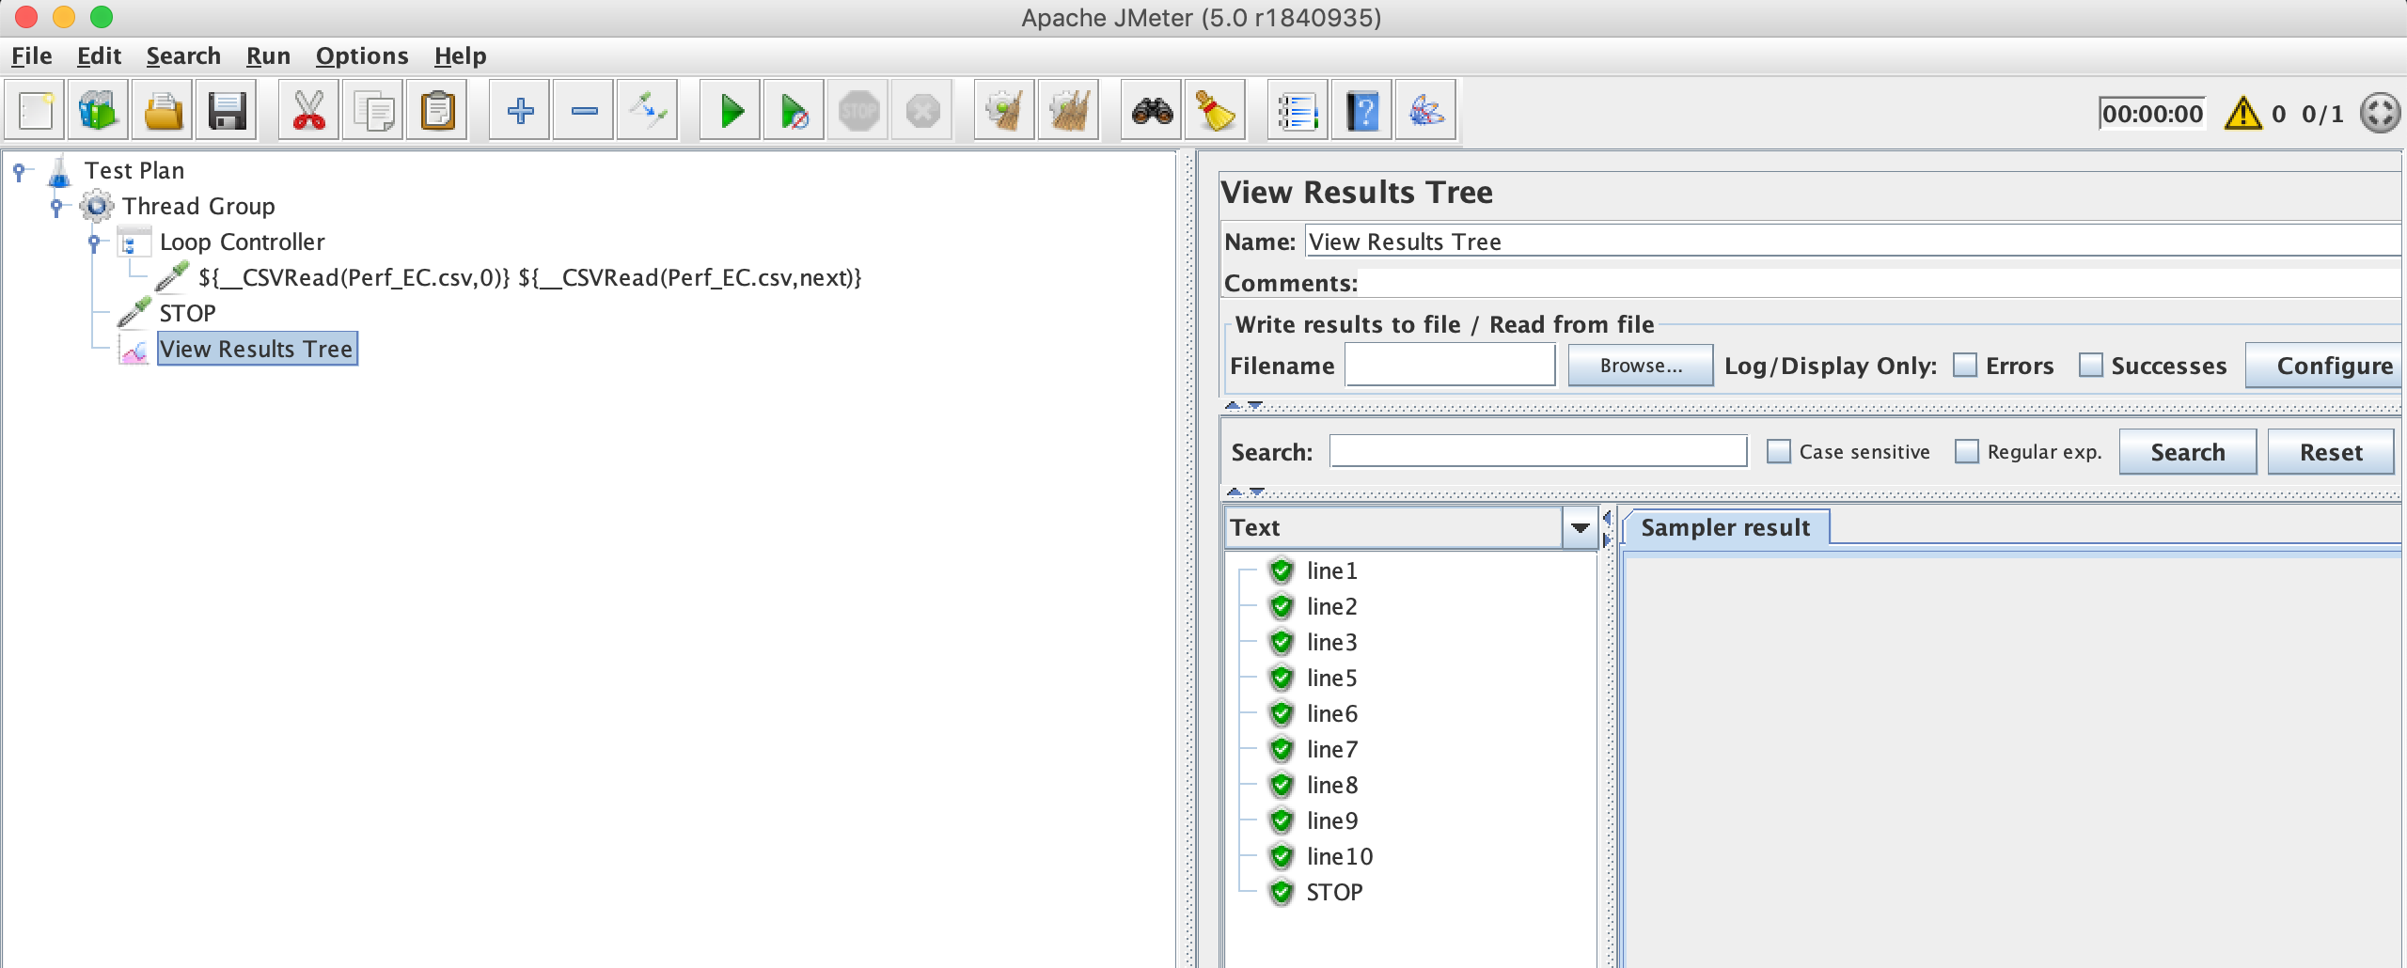Enable the Successes checkbox
Screen dimensions: 2407x968
coord(2090,366)
